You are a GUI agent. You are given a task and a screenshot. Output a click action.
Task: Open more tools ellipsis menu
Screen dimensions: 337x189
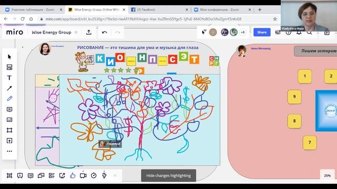pos(9,151)
